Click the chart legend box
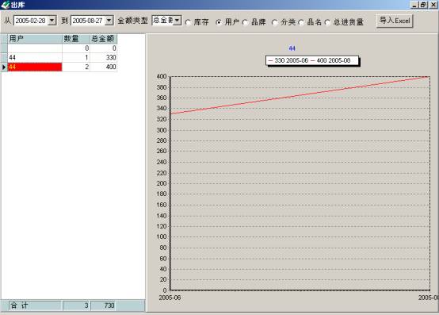Viewport: 439px width, 315px height. [312, 60]
